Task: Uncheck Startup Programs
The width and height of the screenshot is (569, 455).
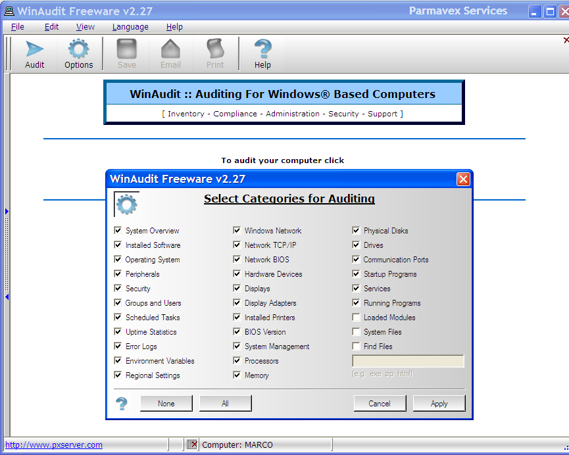Action: [356, 274]
